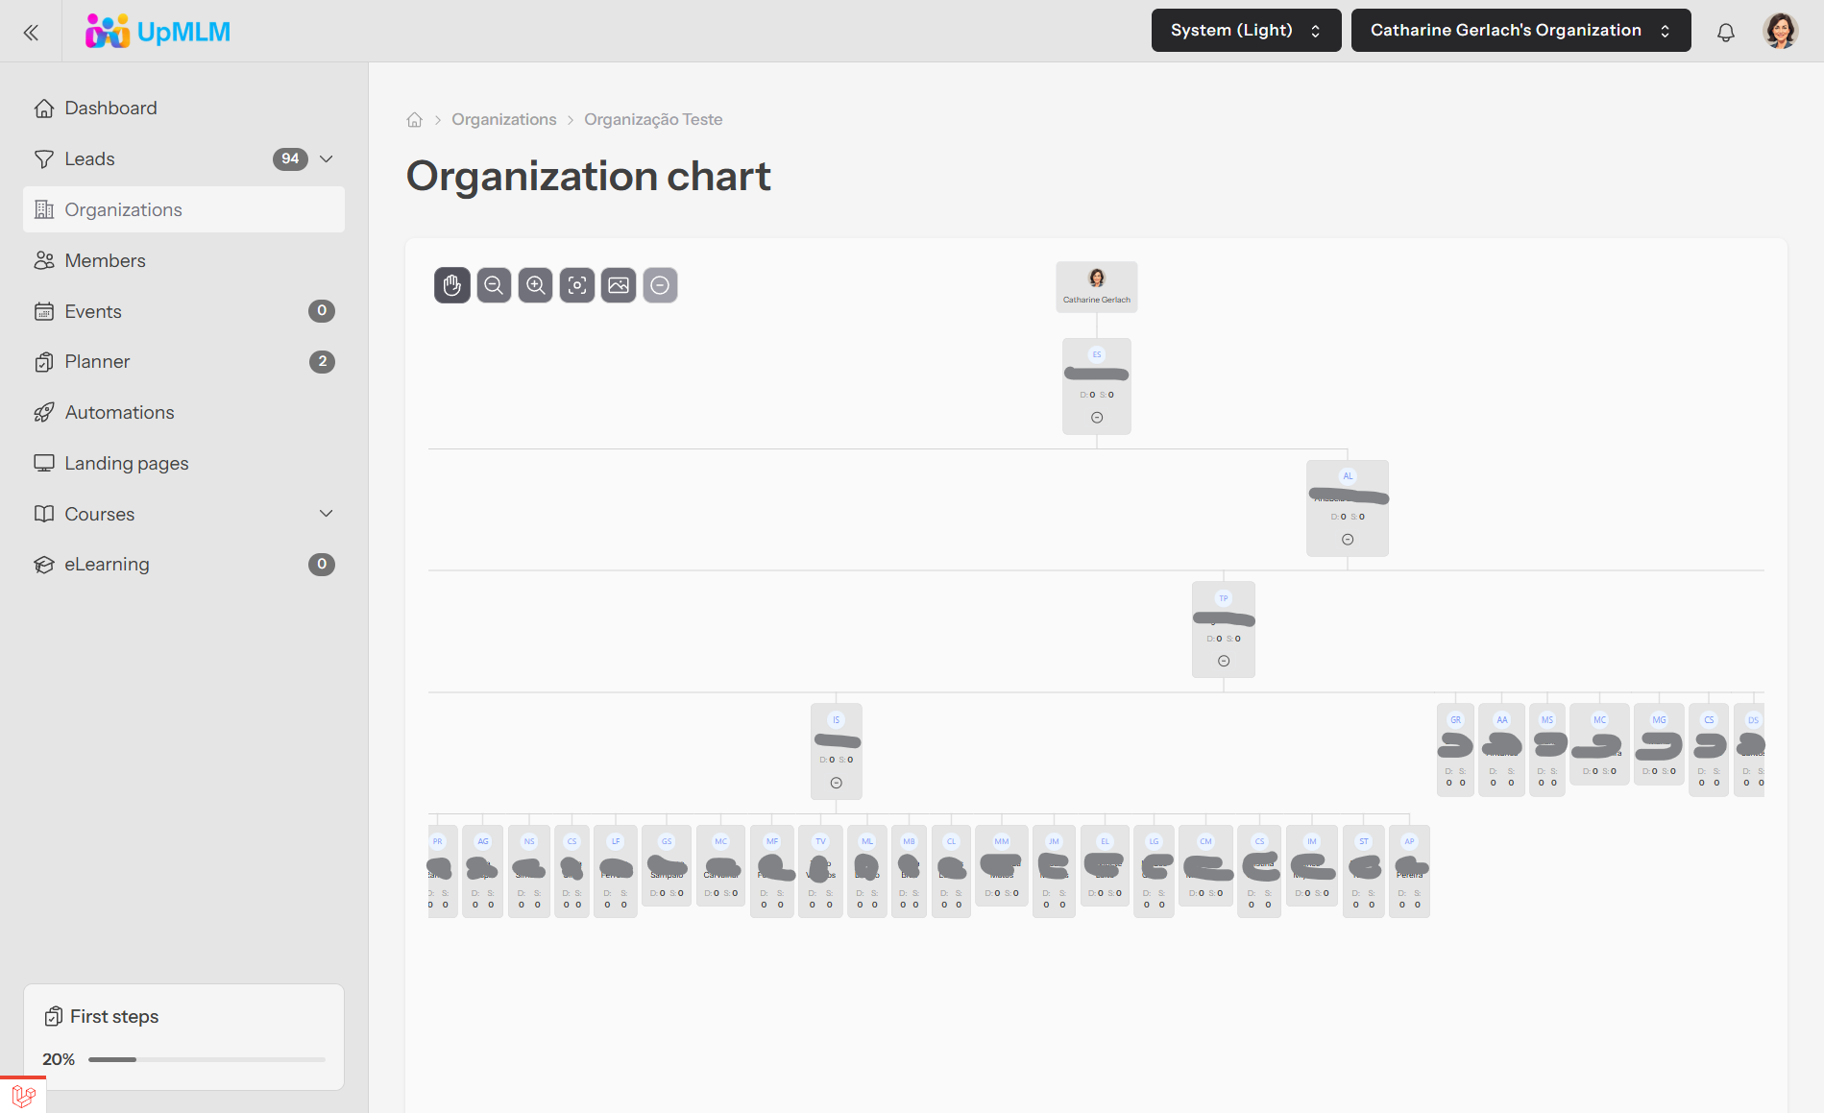
Task: Collapse all nodes using toolbar minus icon
Action: (660, 285)
